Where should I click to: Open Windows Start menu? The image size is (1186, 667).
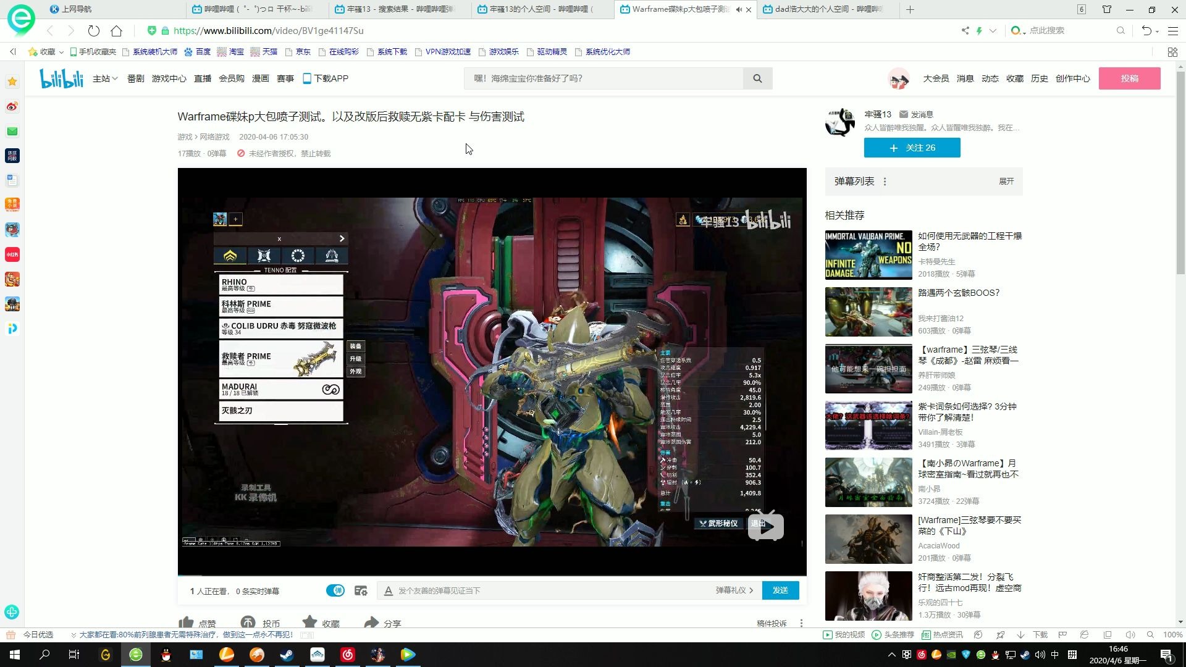pos(15,655)
